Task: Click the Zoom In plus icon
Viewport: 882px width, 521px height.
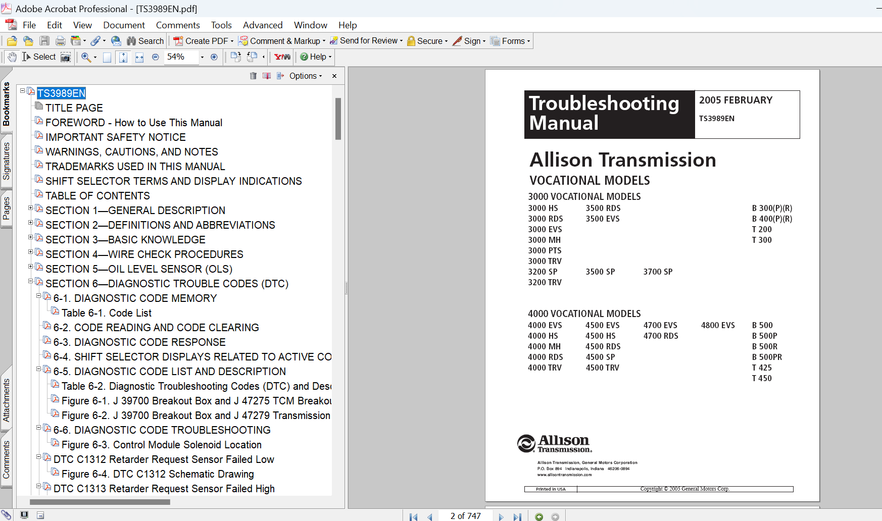Action: (x=214, y=57)
